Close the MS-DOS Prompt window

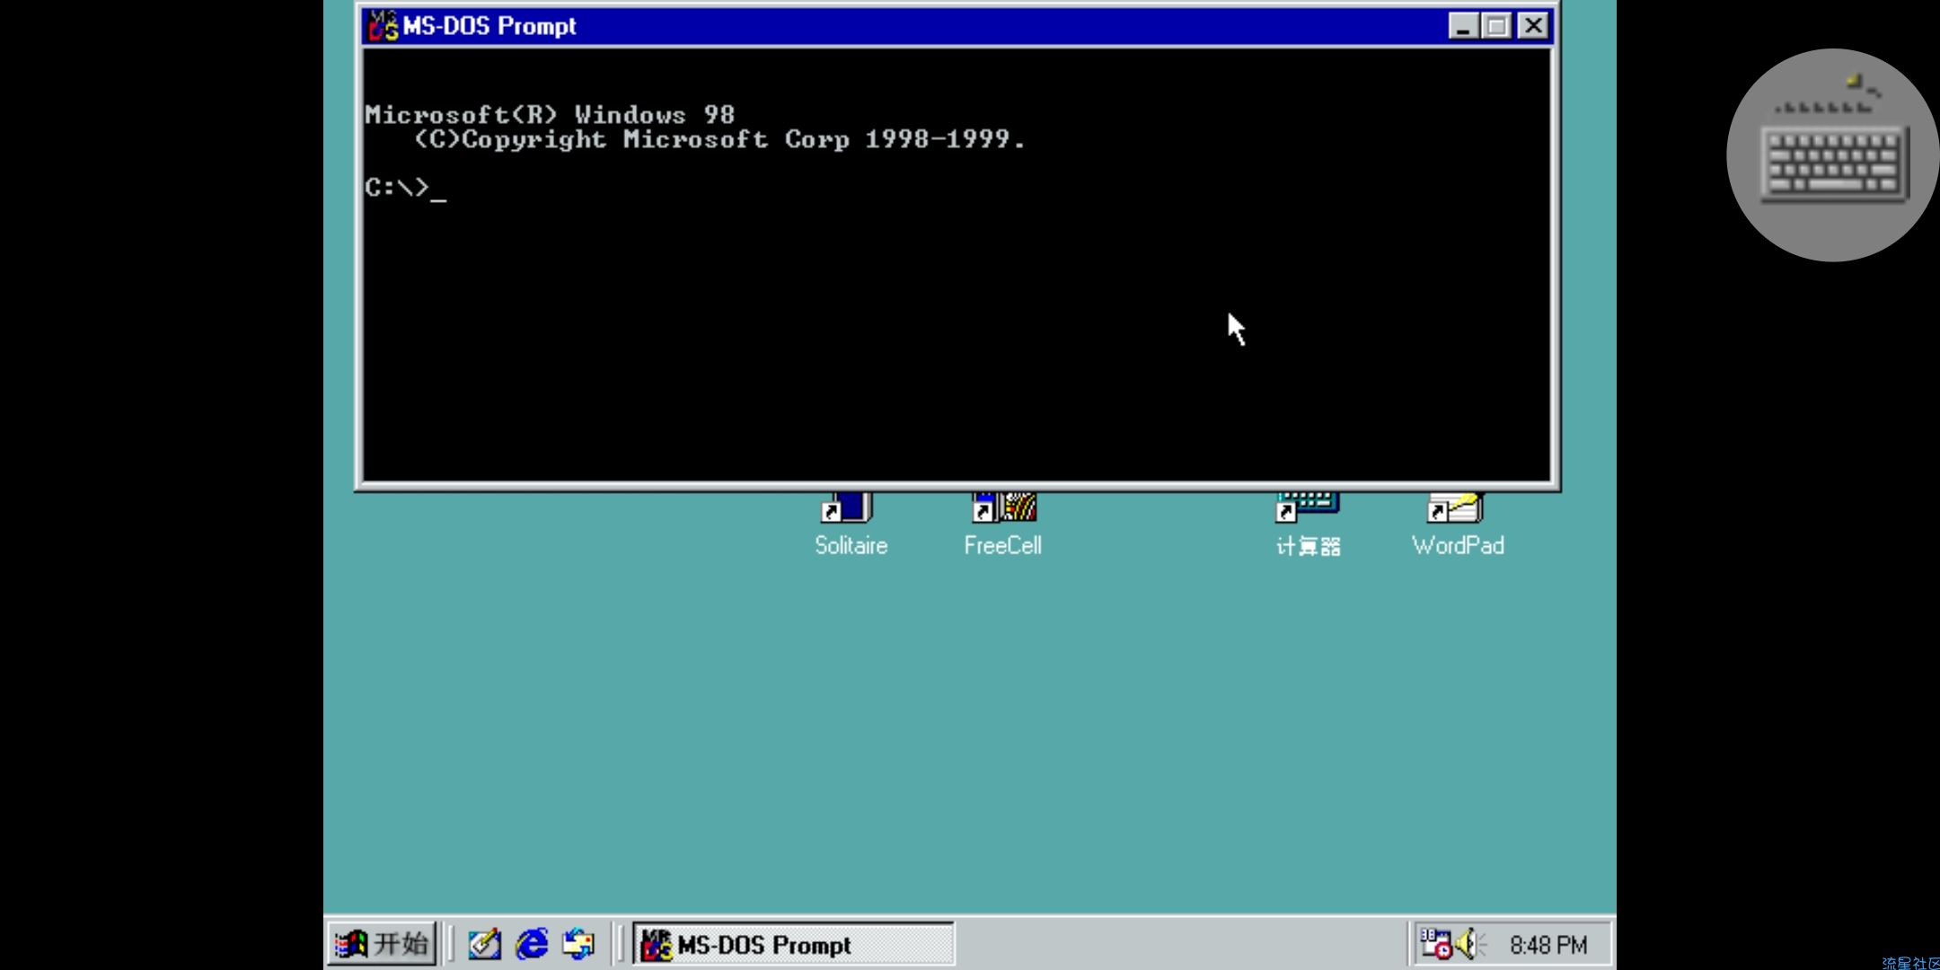[1533, 26]
